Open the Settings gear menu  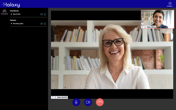tap(170, 4)
